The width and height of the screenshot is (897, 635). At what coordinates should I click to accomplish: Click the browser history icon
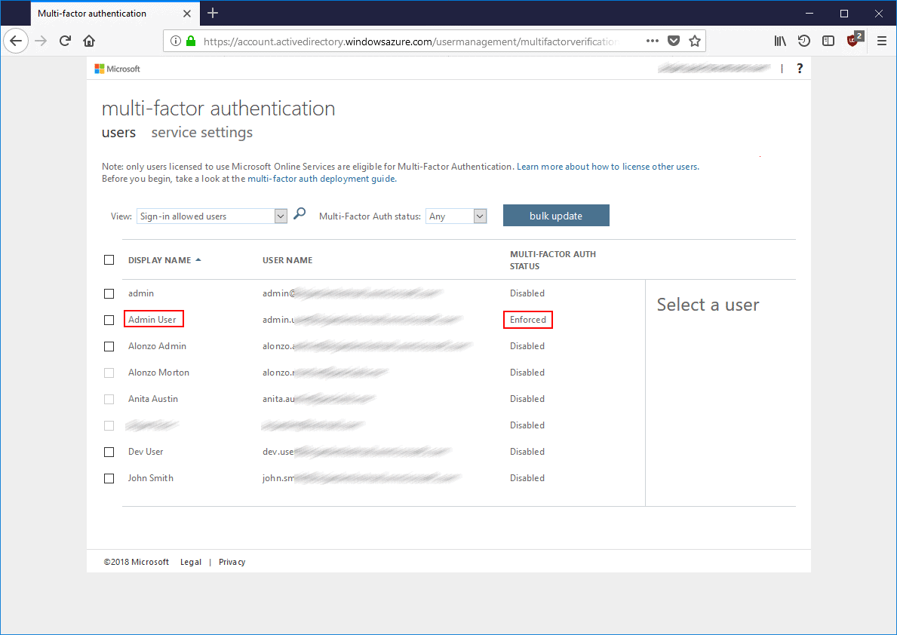click(804, 41)
